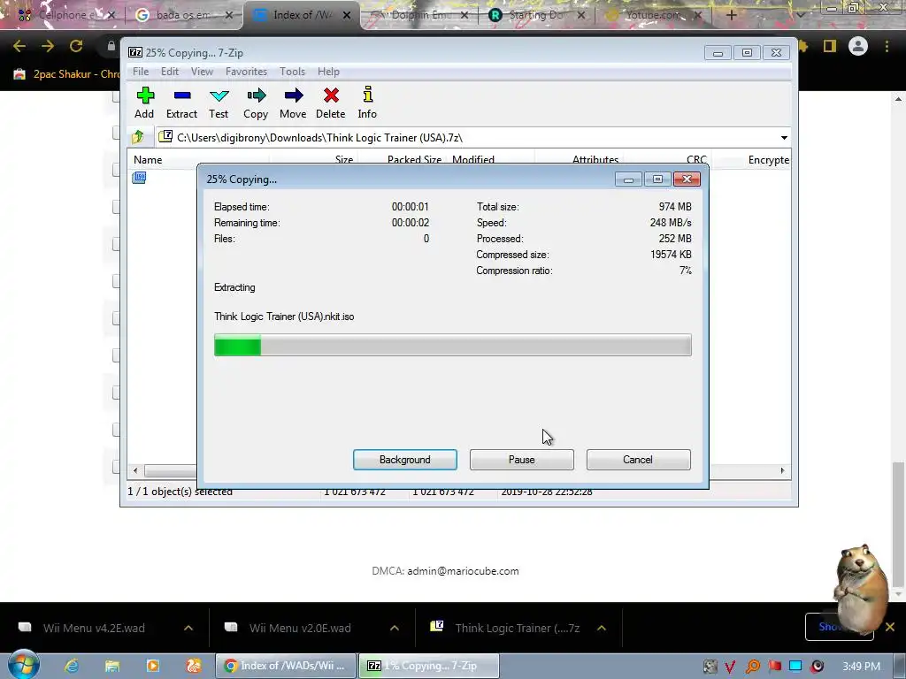The height and width of the screenshot is (679, 906).
Task: Click the Move toolbar icon
Action: tap(293, 103)
